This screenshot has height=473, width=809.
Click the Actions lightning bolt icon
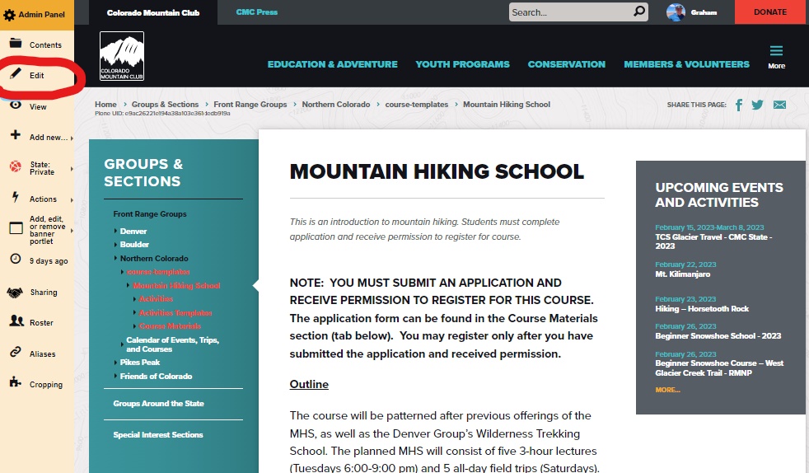click(16, 196)
